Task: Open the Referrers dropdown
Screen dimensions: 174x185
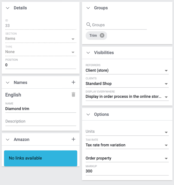Action: (x=166, y=71)
